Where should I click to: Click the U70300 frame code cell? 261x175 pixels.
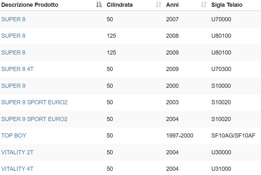click(x=221, y=69)
